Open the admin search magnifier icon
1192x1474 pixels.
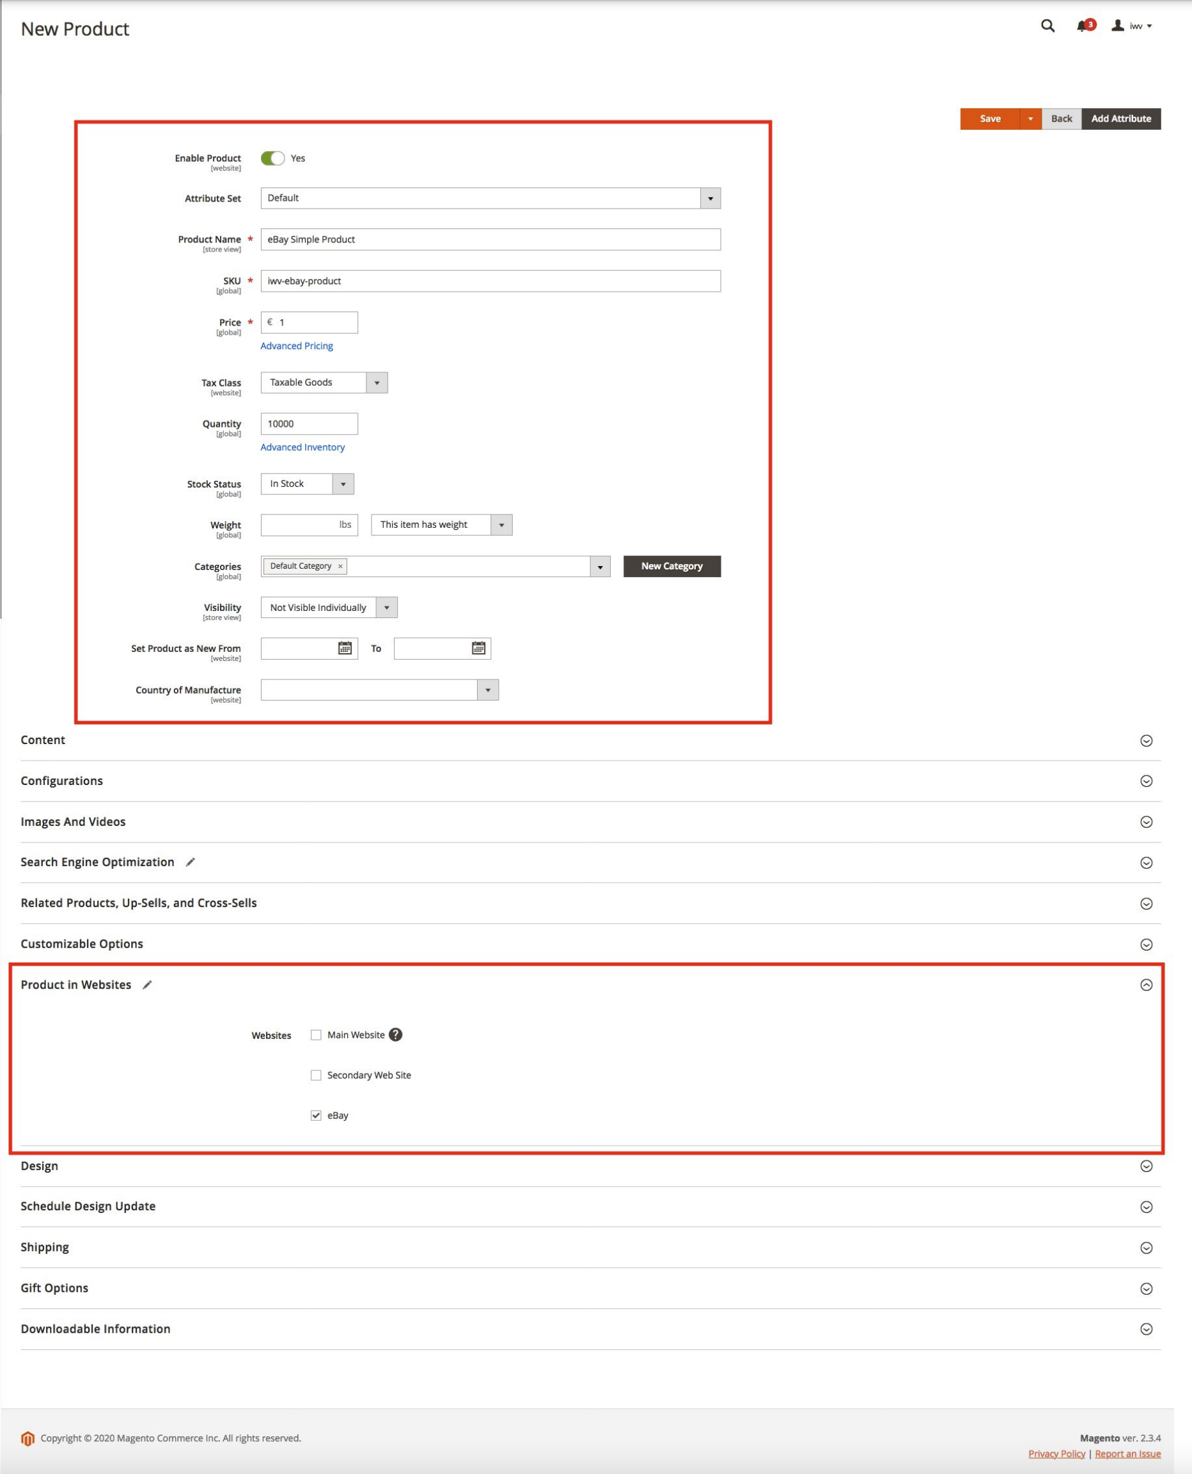[x=1047, y=26]
